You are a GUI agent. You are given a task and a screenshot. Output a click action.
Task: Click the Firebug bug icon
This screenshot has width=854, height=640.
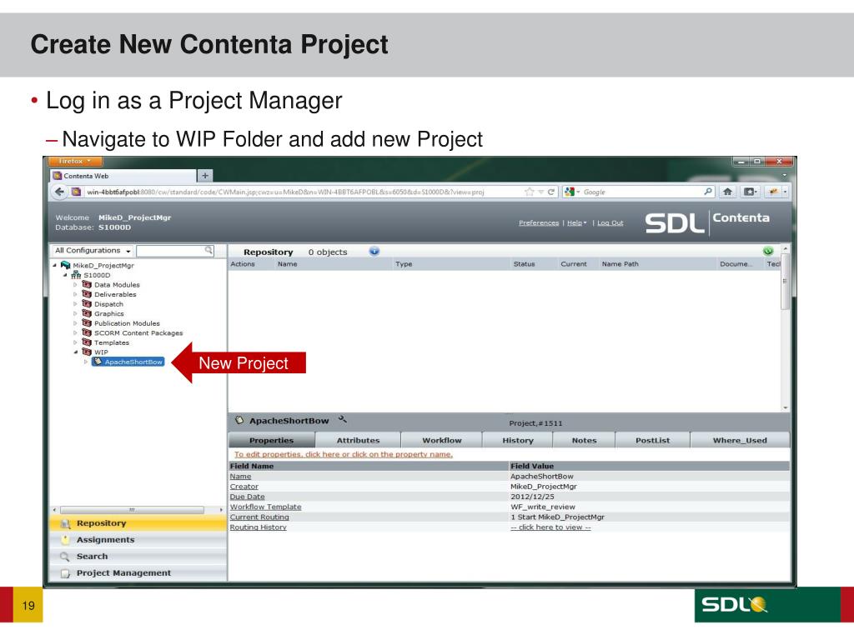773,192
